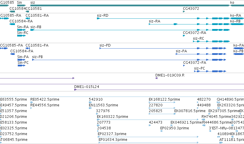Image resolution: width=244 pixels, height=144 pixels.
Task: Click the 542910 EST label
Action: [96, 99]
